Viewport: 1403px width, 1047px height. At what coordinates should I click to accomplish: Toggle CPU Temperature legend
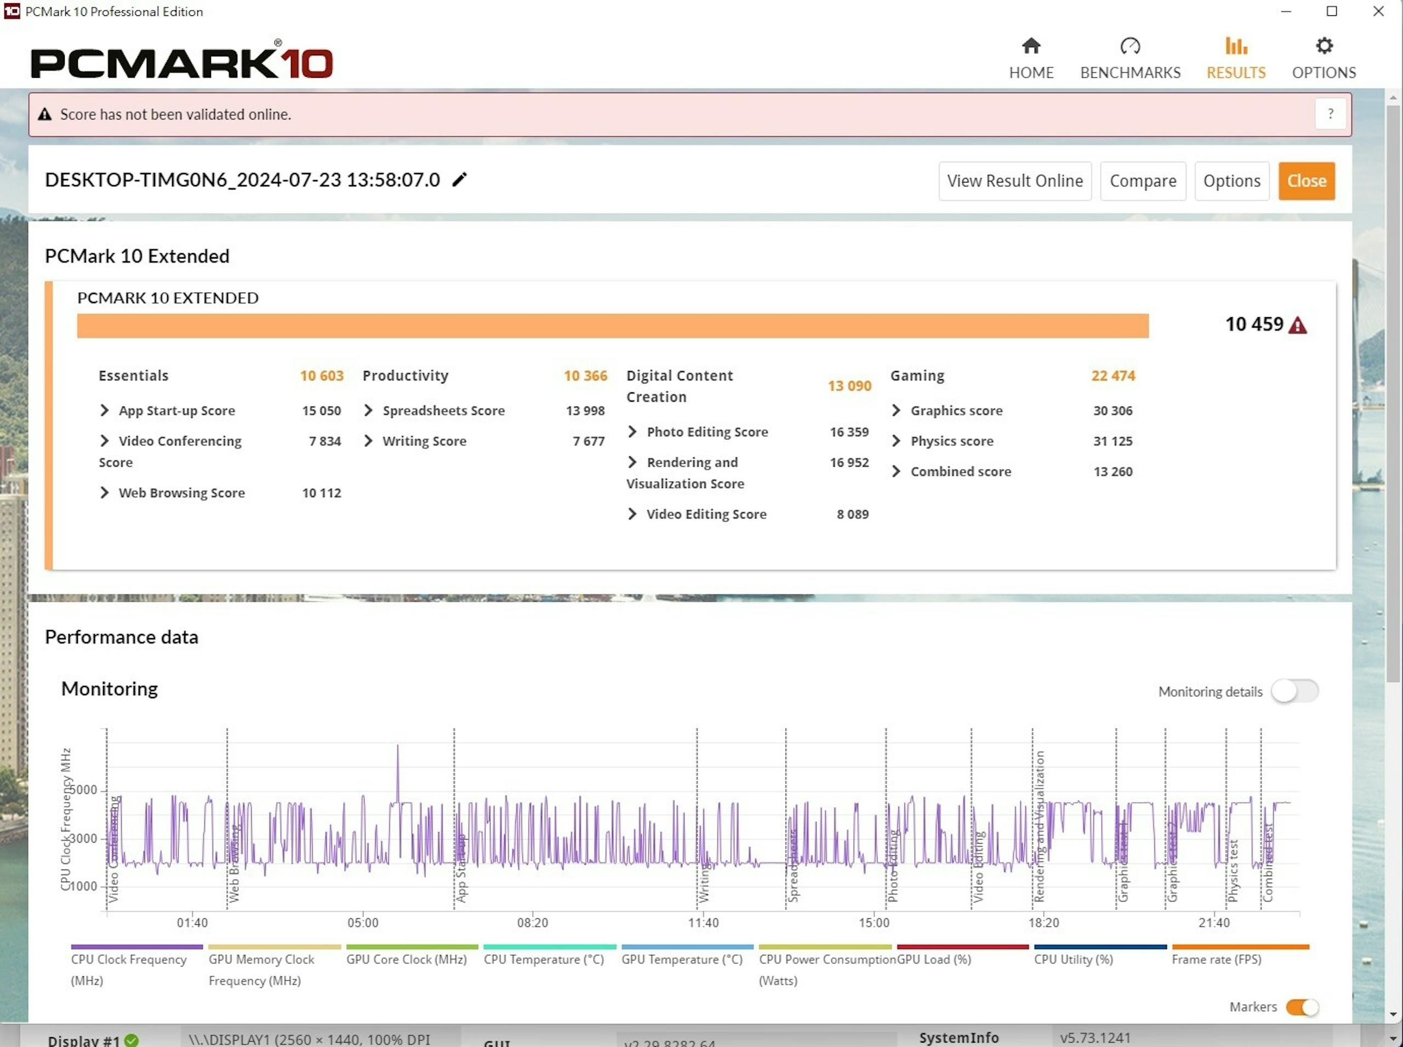click(549, 955)
